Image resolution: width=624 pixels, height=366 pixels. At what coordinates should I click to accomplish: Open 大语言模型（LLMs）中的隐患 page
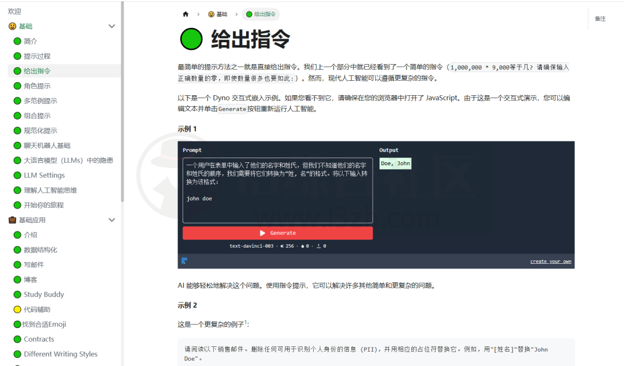point(68,160)
